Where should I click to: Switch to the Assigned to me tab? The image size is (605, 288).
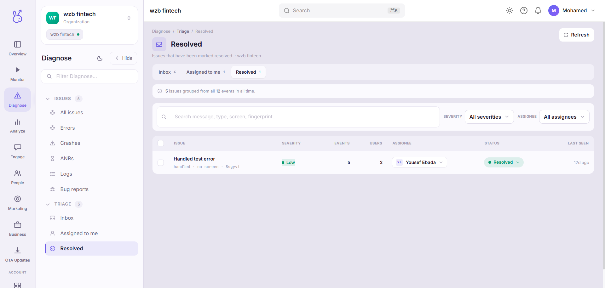point(206,72)
